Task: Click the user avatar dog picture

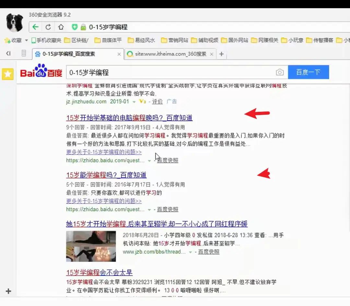Action: pyautogui.click(x=15, y=22)
